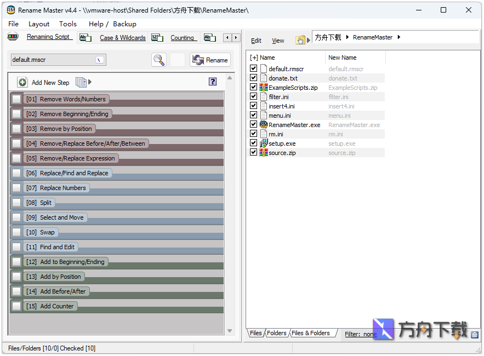Viewport: 484px width, 356px height.
Task: Enable step 12 Add to Beginning/Ending checkbox
Action: pyautogui.click(x=16, y=262)
